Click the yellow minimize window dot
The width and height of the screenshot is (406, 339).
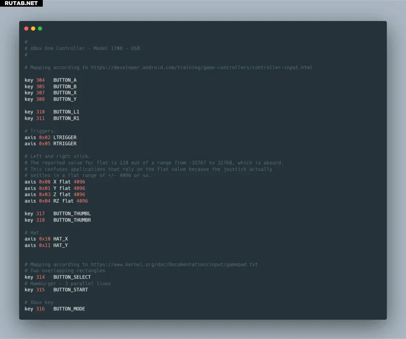pos(33,29)
